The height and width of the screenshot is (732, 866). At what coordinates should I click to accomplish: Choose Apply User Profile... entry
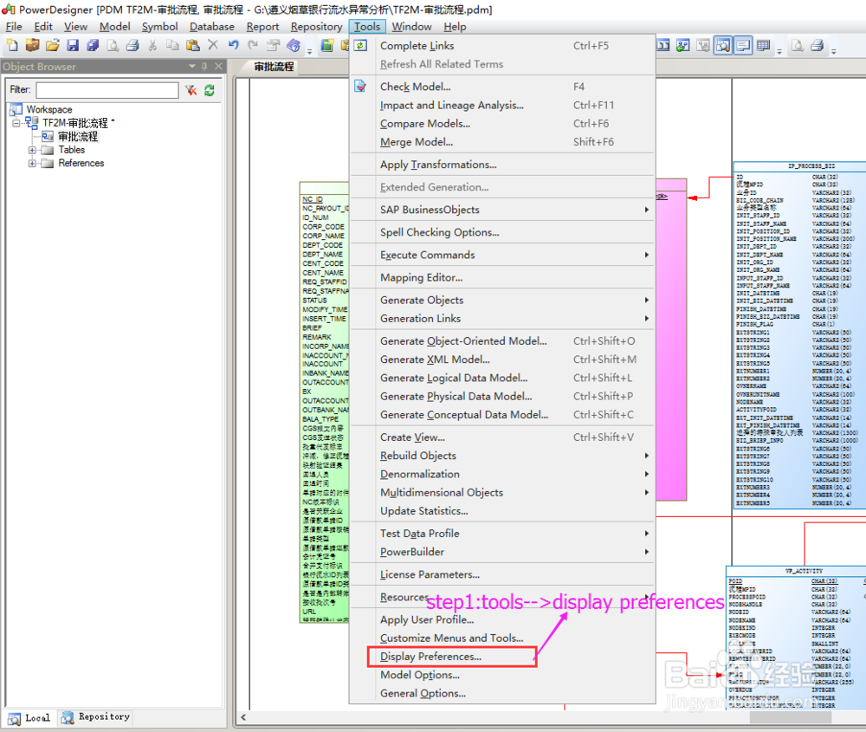pyautogui.click(x=502, y=620)
